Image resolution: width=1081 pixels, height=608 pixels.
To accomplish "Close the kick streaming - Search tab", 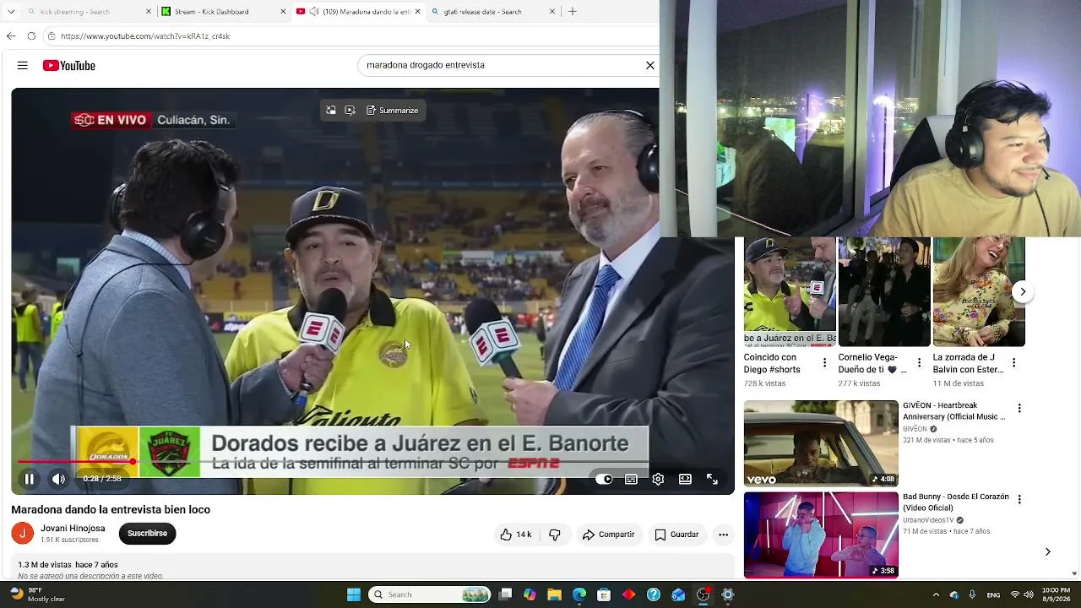I will pos(149,12).
